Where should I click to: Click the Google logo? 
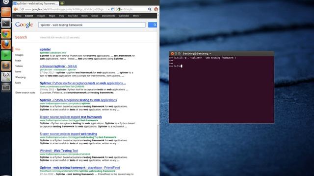(24, 25)
